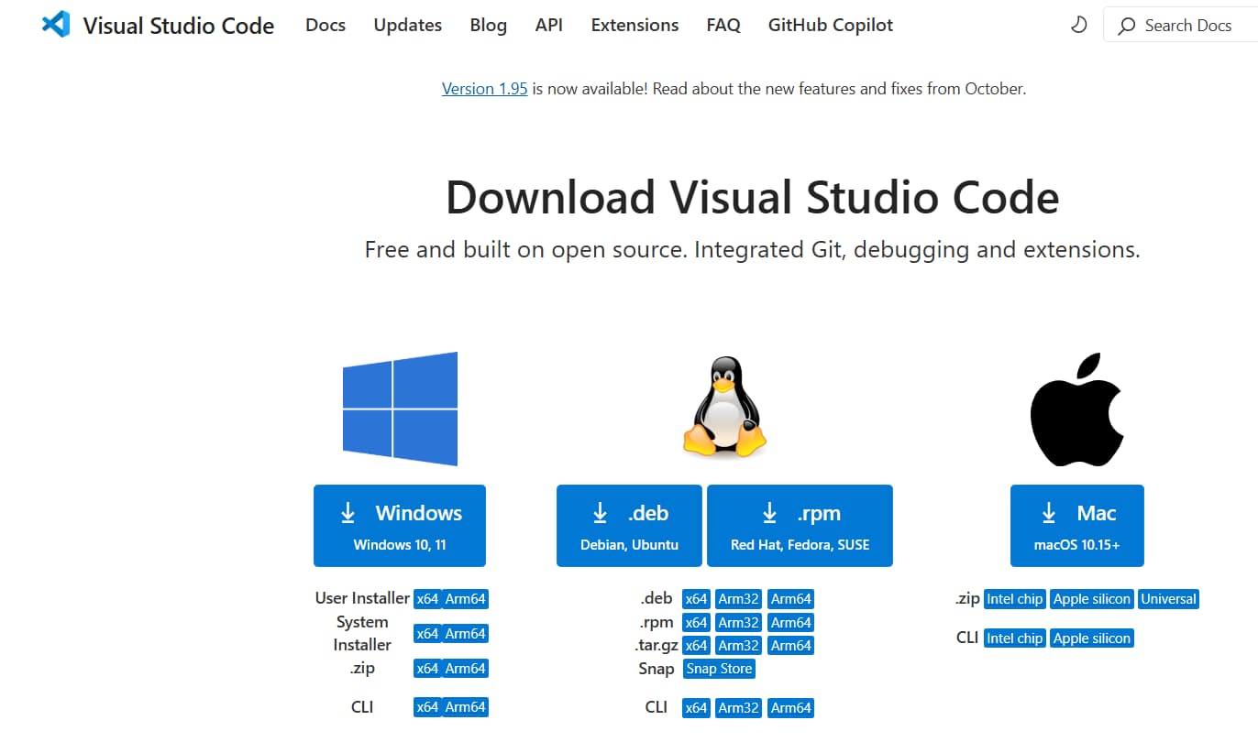Open the Version 1.95 release link

[x=484, y=89]
